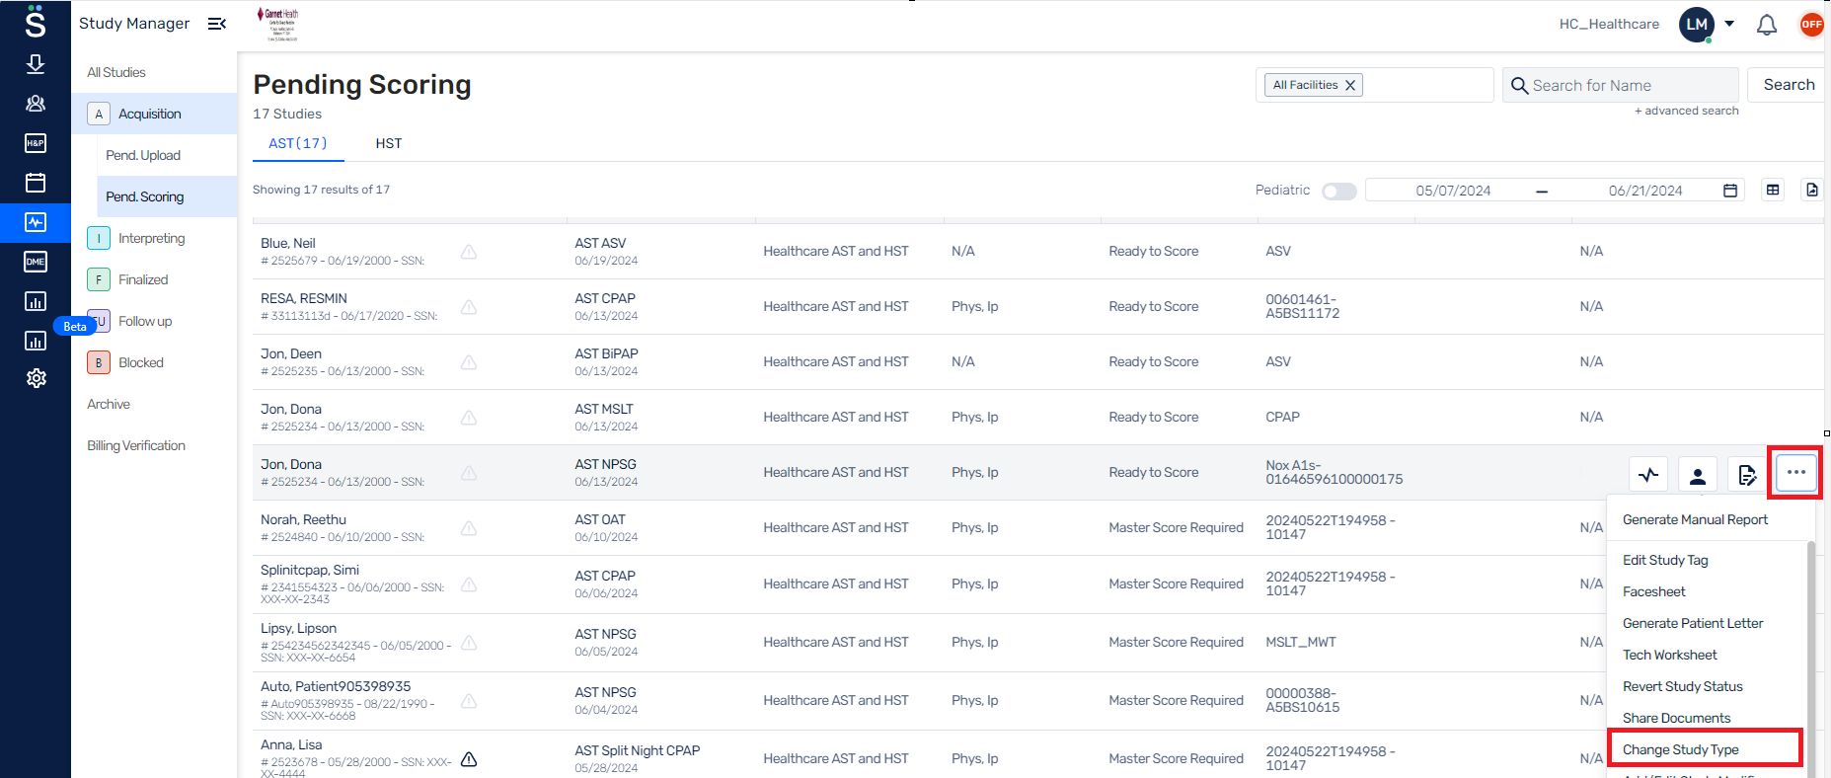Expand the user account dropdown arrow
This screenshot has height=778, width=1831.
pos(1729,24)
